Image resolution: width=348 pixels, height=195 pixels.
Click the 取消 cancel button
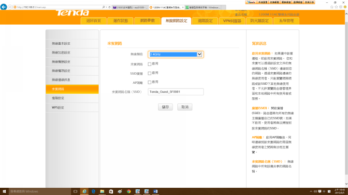[185, 107]
